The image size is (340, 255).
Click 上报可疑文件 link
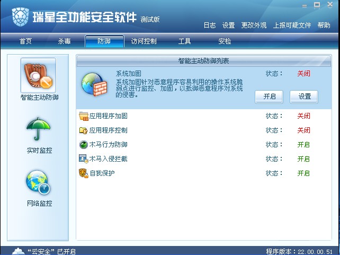coord(292,25)
